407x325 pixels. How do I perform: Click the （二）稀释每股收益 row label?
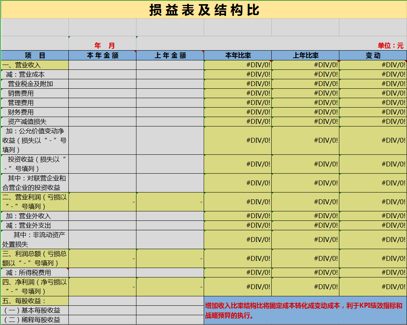pos(35,320)
